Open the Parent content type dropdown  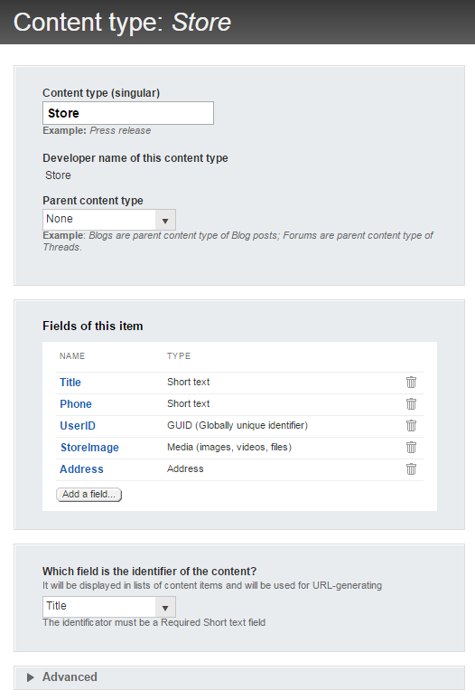109,220
